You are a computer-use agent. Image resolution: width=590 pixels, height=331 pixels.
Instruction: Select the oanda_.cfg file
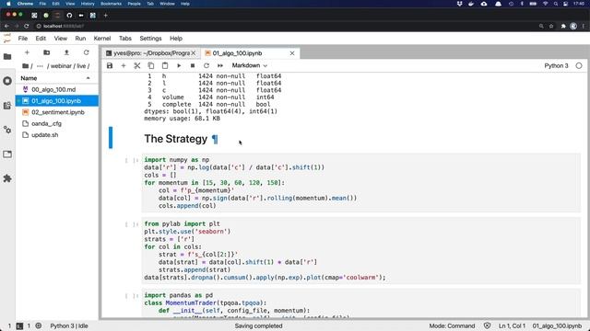tap(57, 123)
